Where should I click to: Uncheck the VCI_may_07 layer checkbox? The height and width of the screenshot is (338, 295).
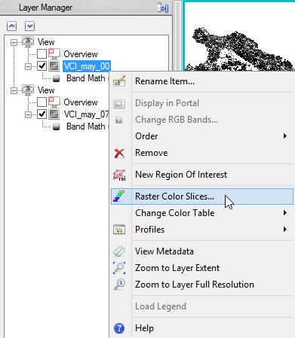42,114
